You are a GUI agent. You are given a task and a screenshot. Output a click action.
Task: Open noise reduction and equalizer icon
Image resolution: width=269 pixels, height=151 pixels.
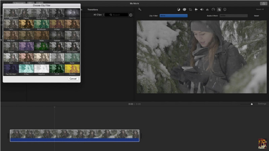(207, 10)
